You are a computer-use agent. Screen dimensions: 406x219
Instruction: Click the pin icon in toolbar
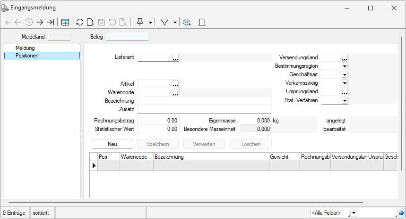(140, 22)
